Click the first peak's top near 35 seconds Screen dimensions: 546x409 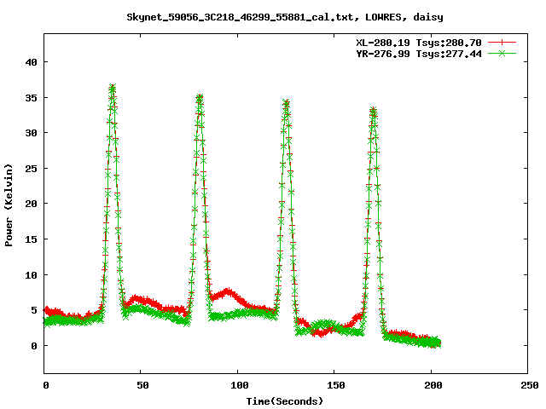(112, 88)
